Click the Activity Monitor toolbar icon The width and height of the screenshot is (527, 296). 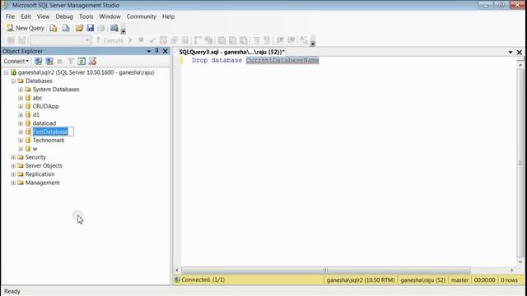coord(114,28)
